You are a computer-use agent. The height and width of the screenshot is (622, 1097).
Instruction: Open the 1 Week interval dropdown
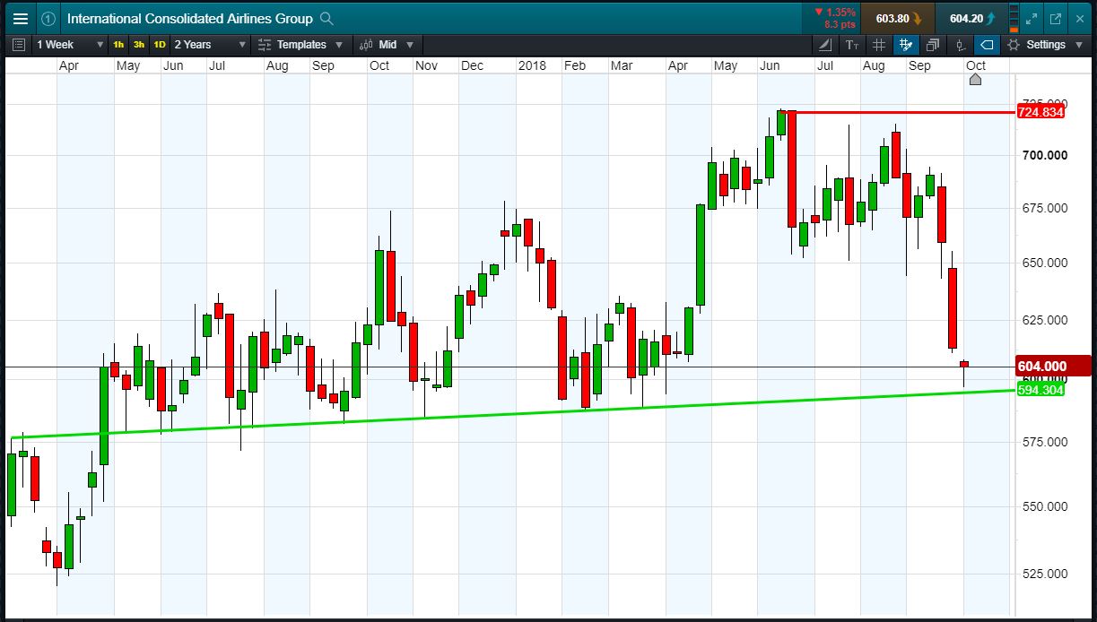coord(70,45)
